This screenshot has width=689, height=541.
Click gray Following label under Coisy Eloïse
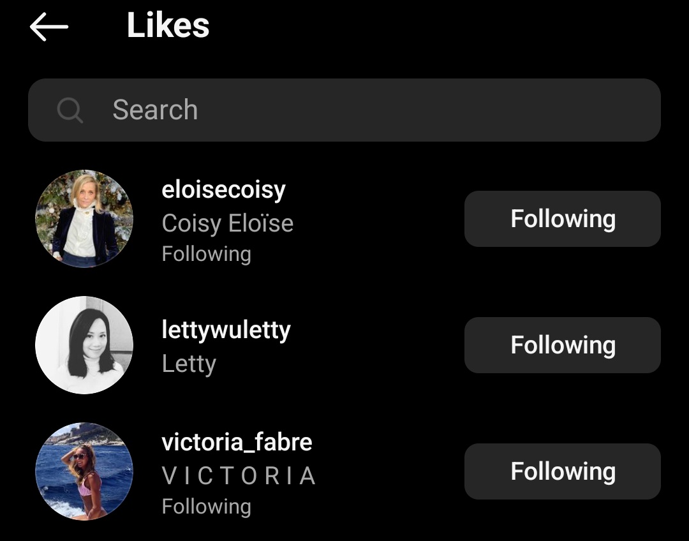(207, 255)
